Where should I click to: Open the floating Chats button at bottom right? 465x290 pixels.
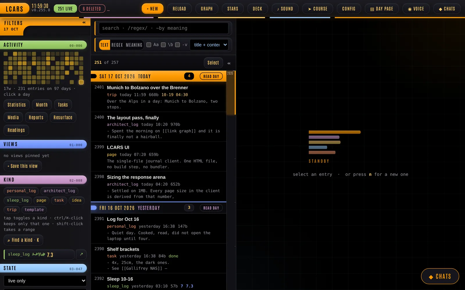pyautogui.click(x=440, y=276)
